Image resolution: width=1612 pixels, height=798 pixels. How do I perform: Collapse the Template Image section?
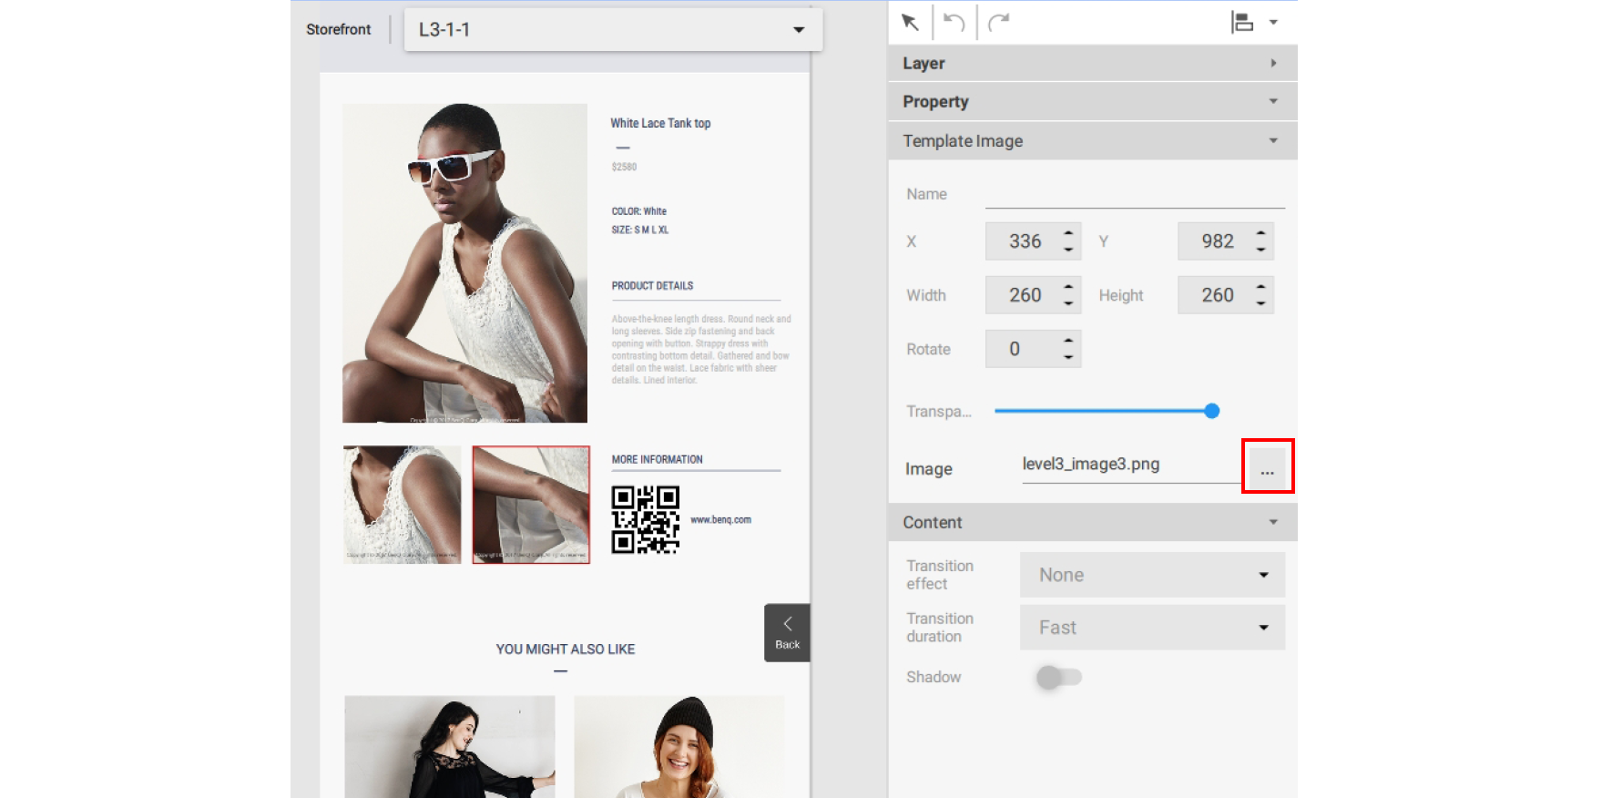coord(1092,140)
